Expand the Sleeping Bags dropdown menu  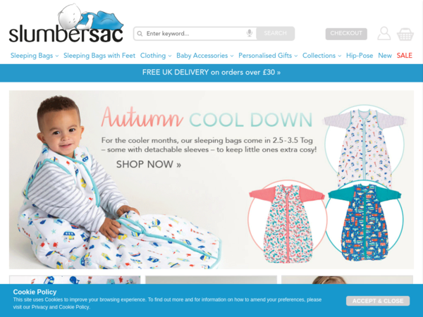(x=35, y=56)
